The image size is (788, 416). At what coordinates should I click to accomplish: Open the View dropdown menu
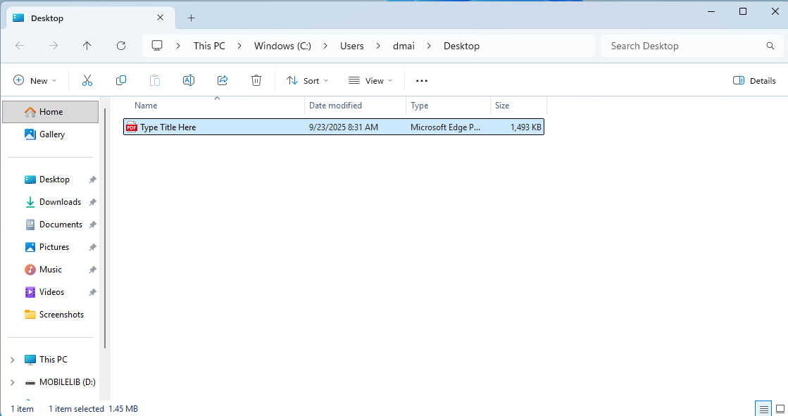pos(370,80)
